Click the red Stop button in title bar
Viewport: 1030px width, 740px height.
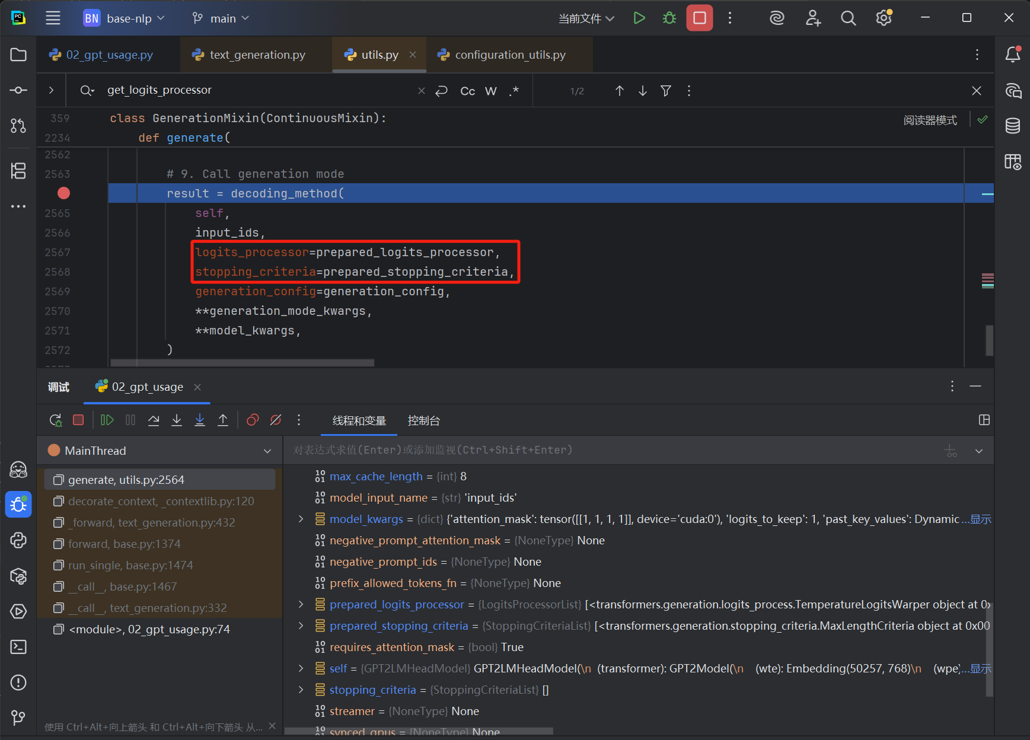coord(699,18)
